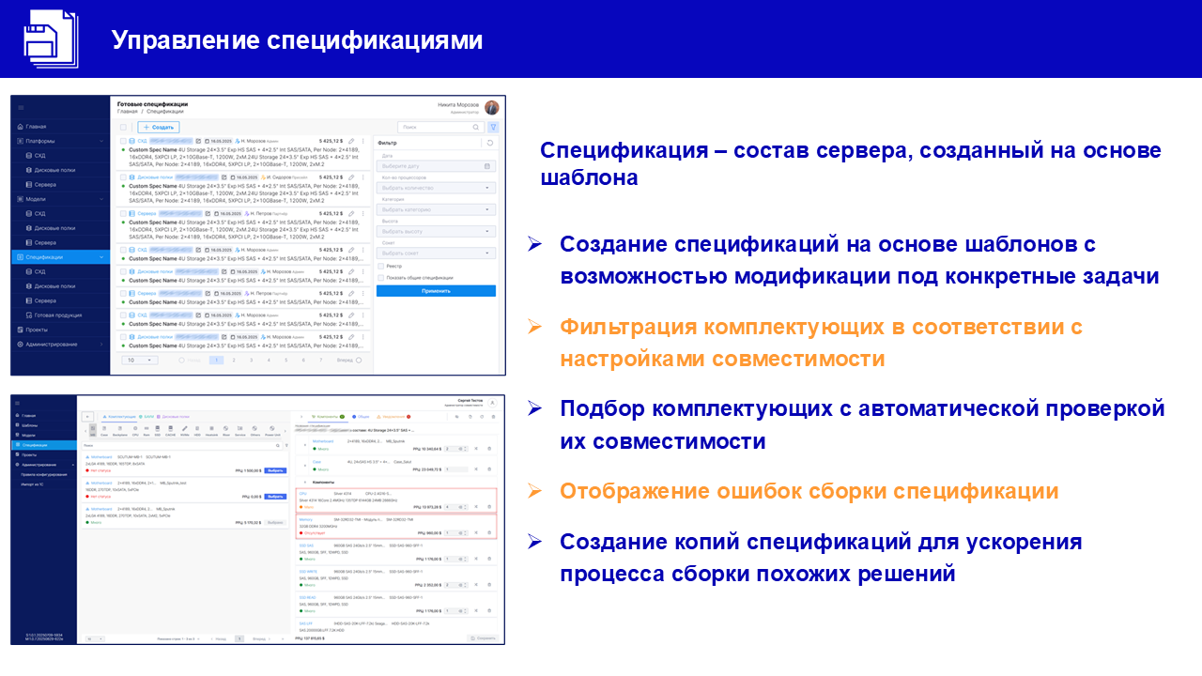Tick checkbox of the И. Сидоров specification row
Screen dimensions: 1202x676
point(123,177)
